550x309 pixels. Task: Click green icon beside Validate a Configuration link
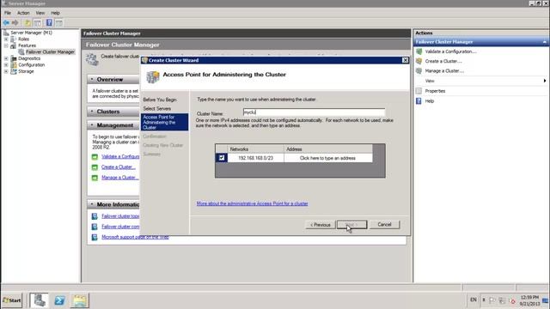click(95, 156)
